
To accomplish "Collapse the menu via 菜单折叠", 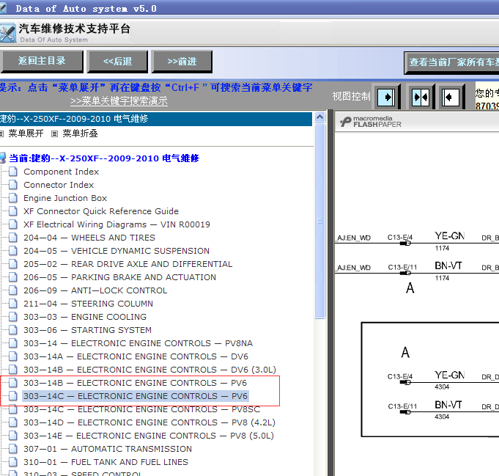I will pos(80,133).
